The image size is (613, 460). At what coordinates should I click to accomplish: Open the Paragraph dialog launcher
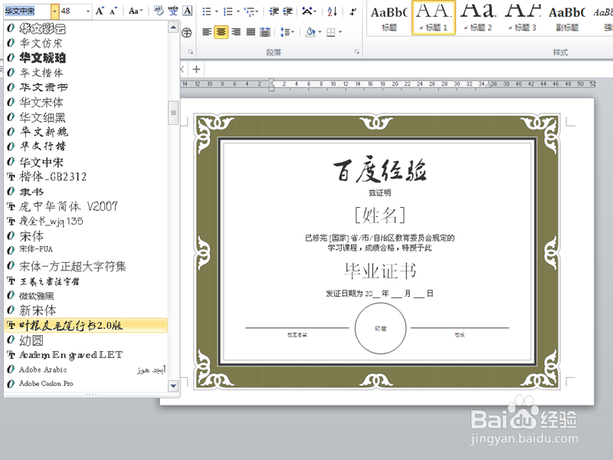pyautogui.click(x=357, y=52)
